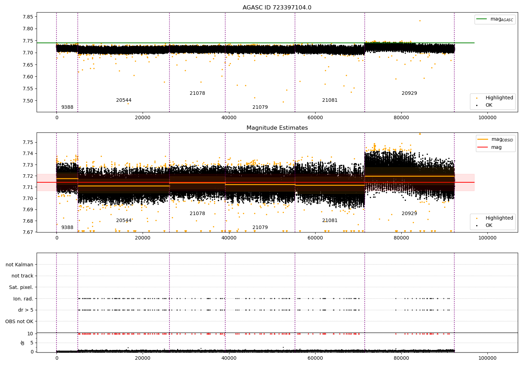Screen dimensions: 523x366
Task: Click OBSID label 20544 in top plot
Action: (x=124, y=100)
